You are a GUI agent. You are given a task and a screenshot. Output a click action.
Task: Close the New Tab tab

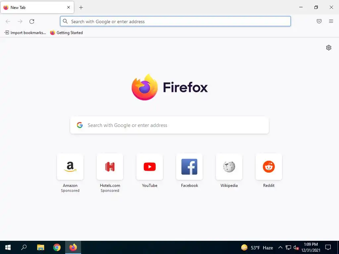click(69, 7)
